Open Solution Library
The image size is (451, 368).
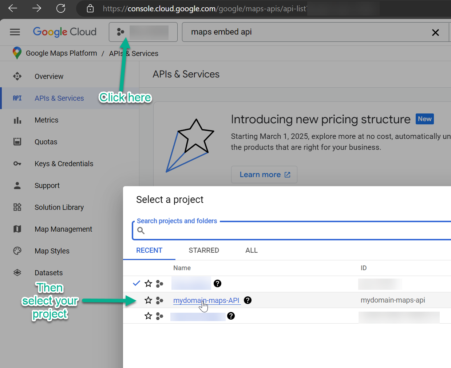(x=59, y=207)
